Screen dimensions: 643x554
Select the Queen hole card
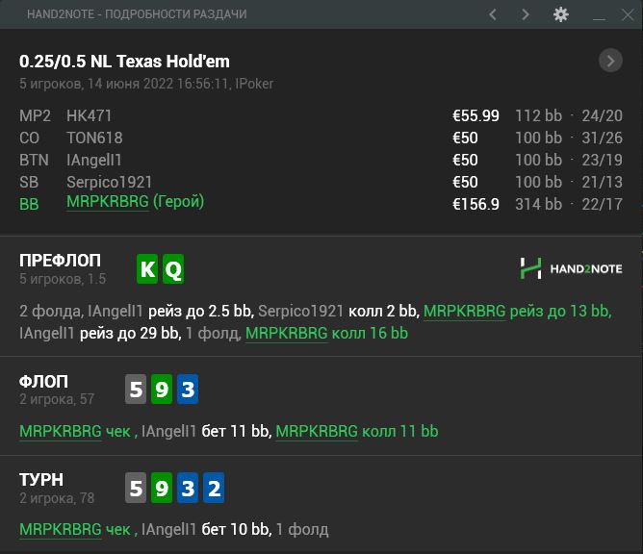coord(173,269)
